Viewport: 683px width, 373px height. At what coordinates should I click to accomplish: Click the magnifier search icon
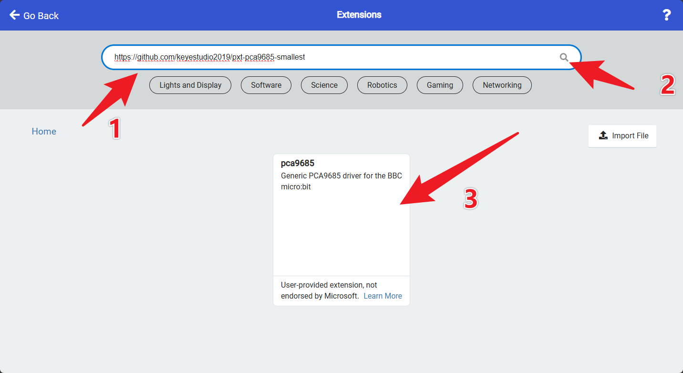pyautogui.click(x=564, y=57)
